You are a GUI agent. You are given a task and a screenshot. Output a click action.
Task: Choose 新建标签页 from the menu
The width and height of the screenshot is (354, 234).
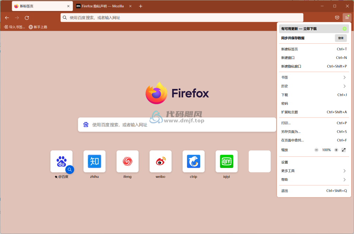[x=314, y=49]
